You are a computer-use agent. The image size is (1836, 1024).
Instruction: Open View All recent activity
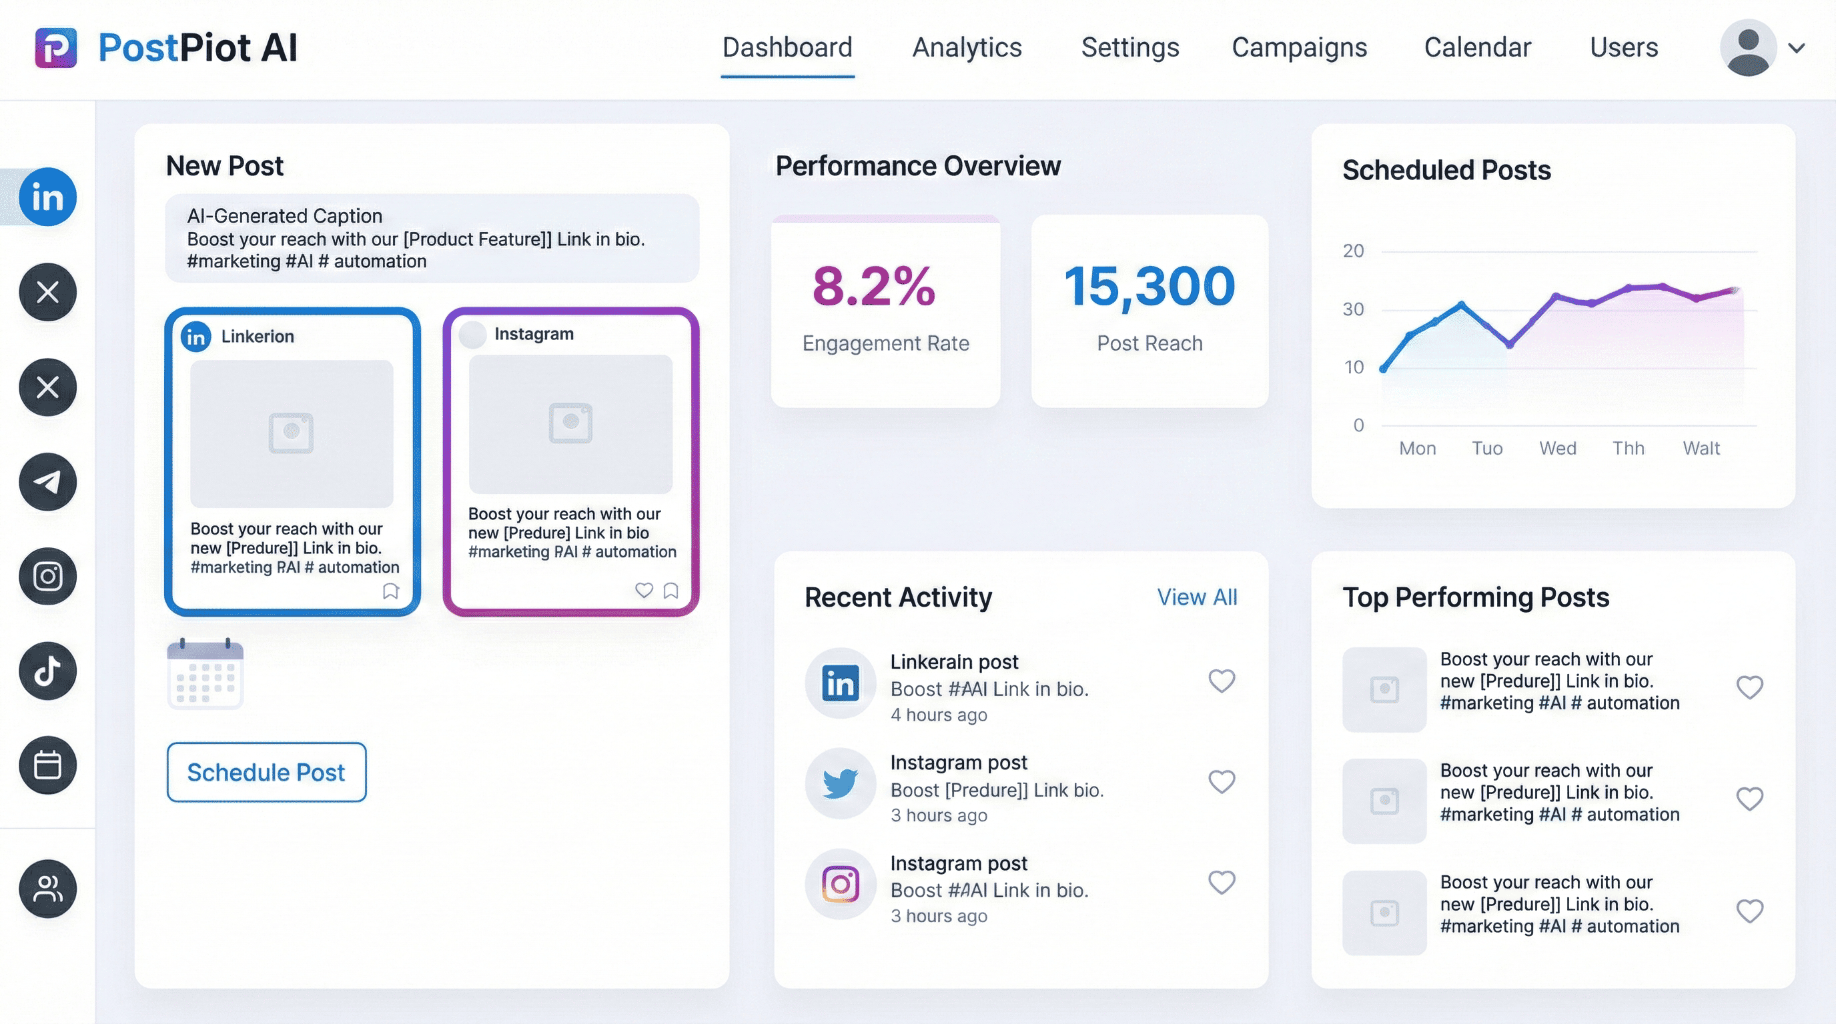tap(1197, 597)
